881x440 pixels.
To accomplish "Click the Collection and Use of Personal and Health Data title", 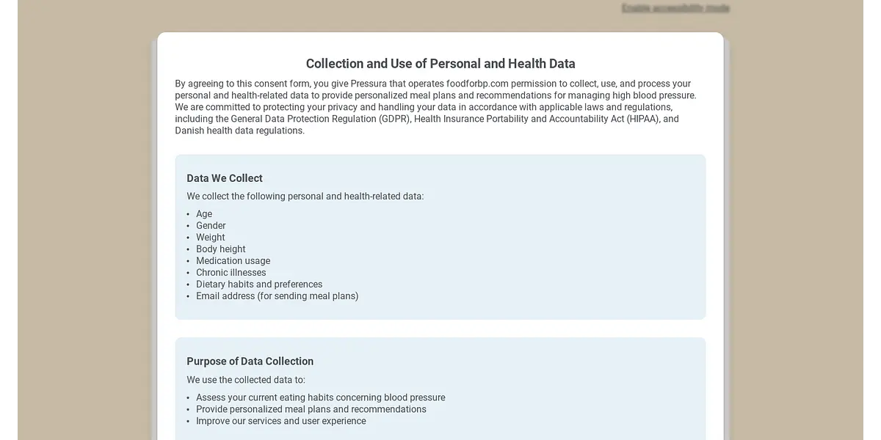I will 440,64.
